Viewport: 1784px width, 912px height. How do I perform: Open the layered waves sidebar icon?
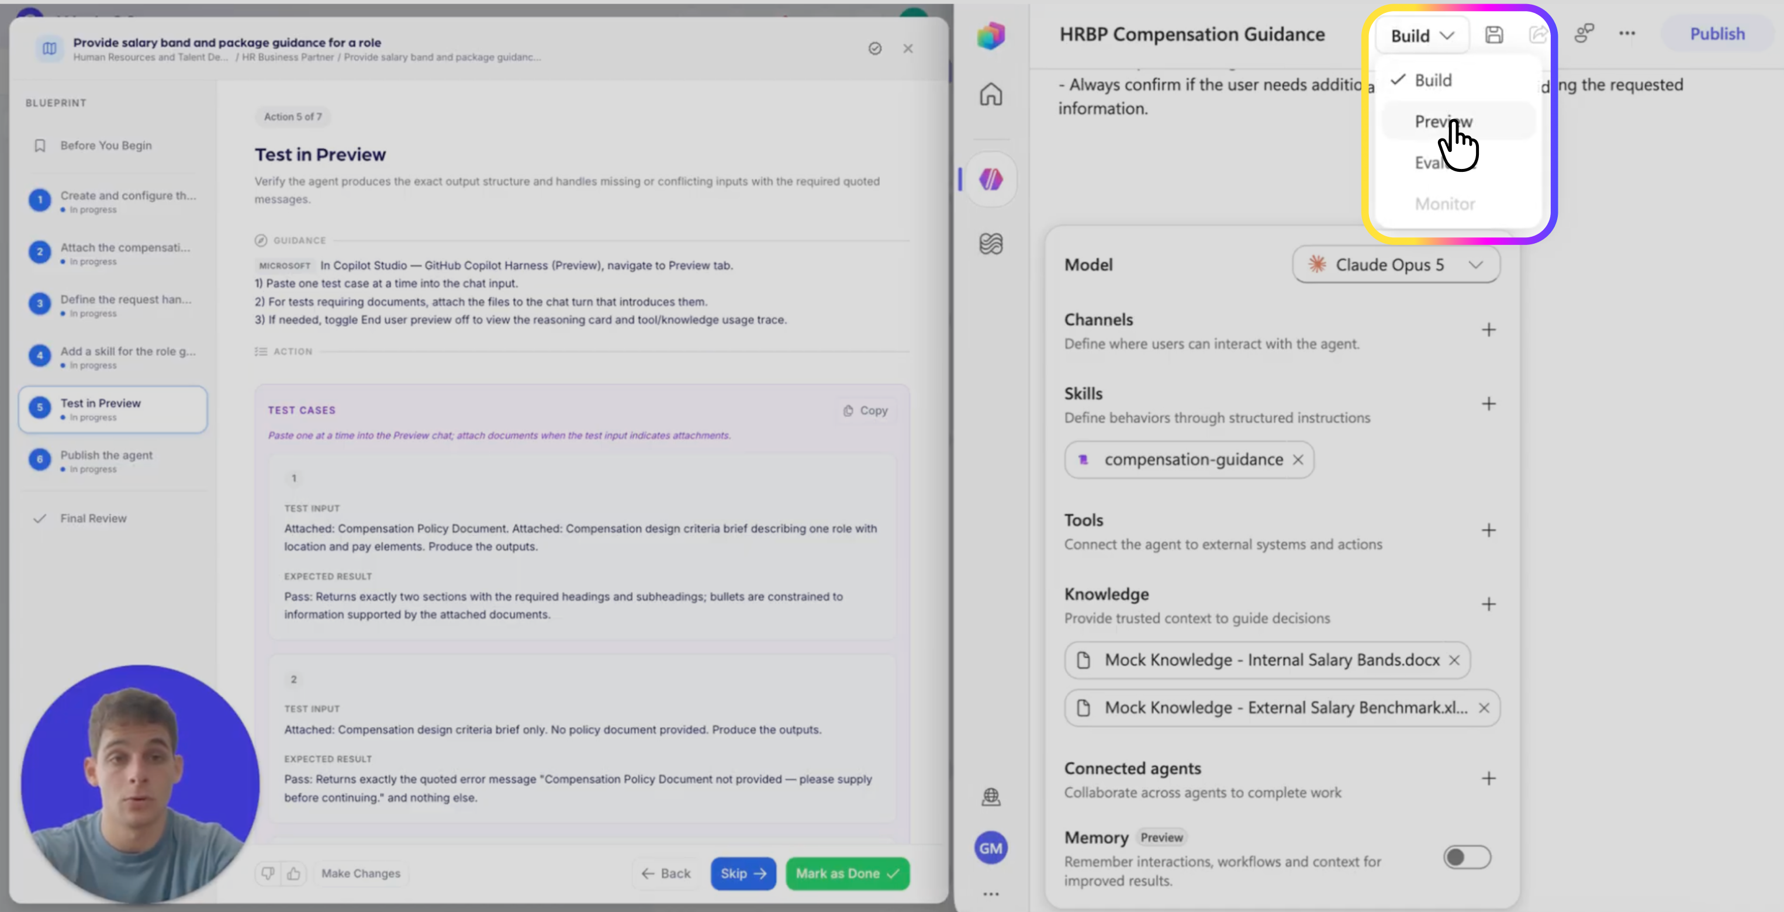[990, 244]
